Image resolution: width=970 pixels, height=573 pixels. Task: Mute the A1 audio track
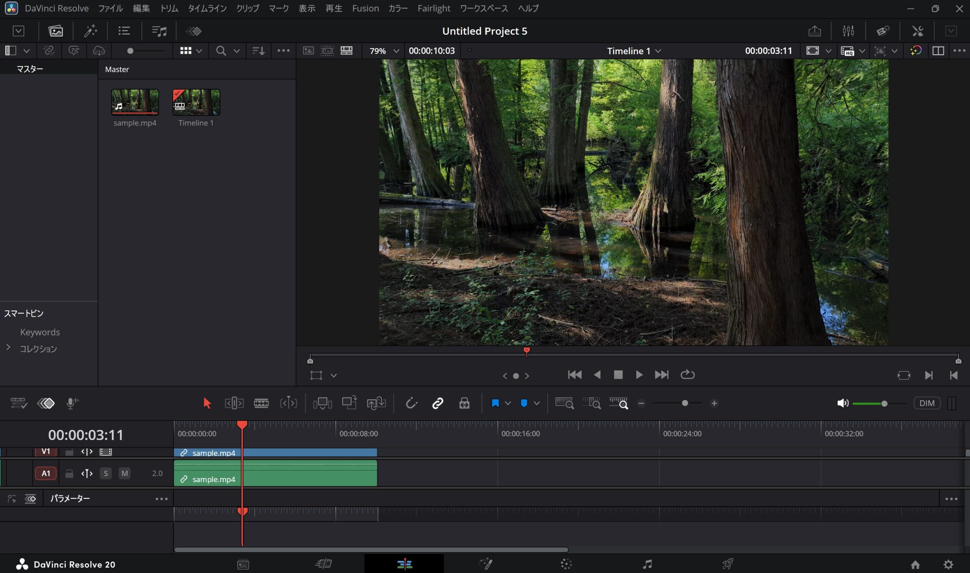coord(124,473)
